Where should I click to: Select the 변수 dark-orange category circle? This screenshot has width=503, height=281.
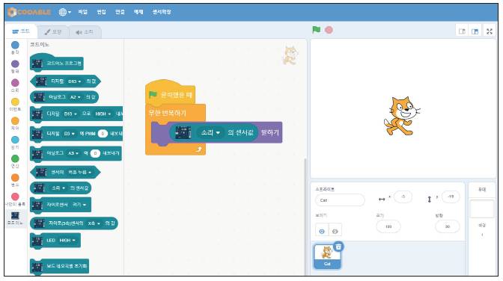click(15, 178)
